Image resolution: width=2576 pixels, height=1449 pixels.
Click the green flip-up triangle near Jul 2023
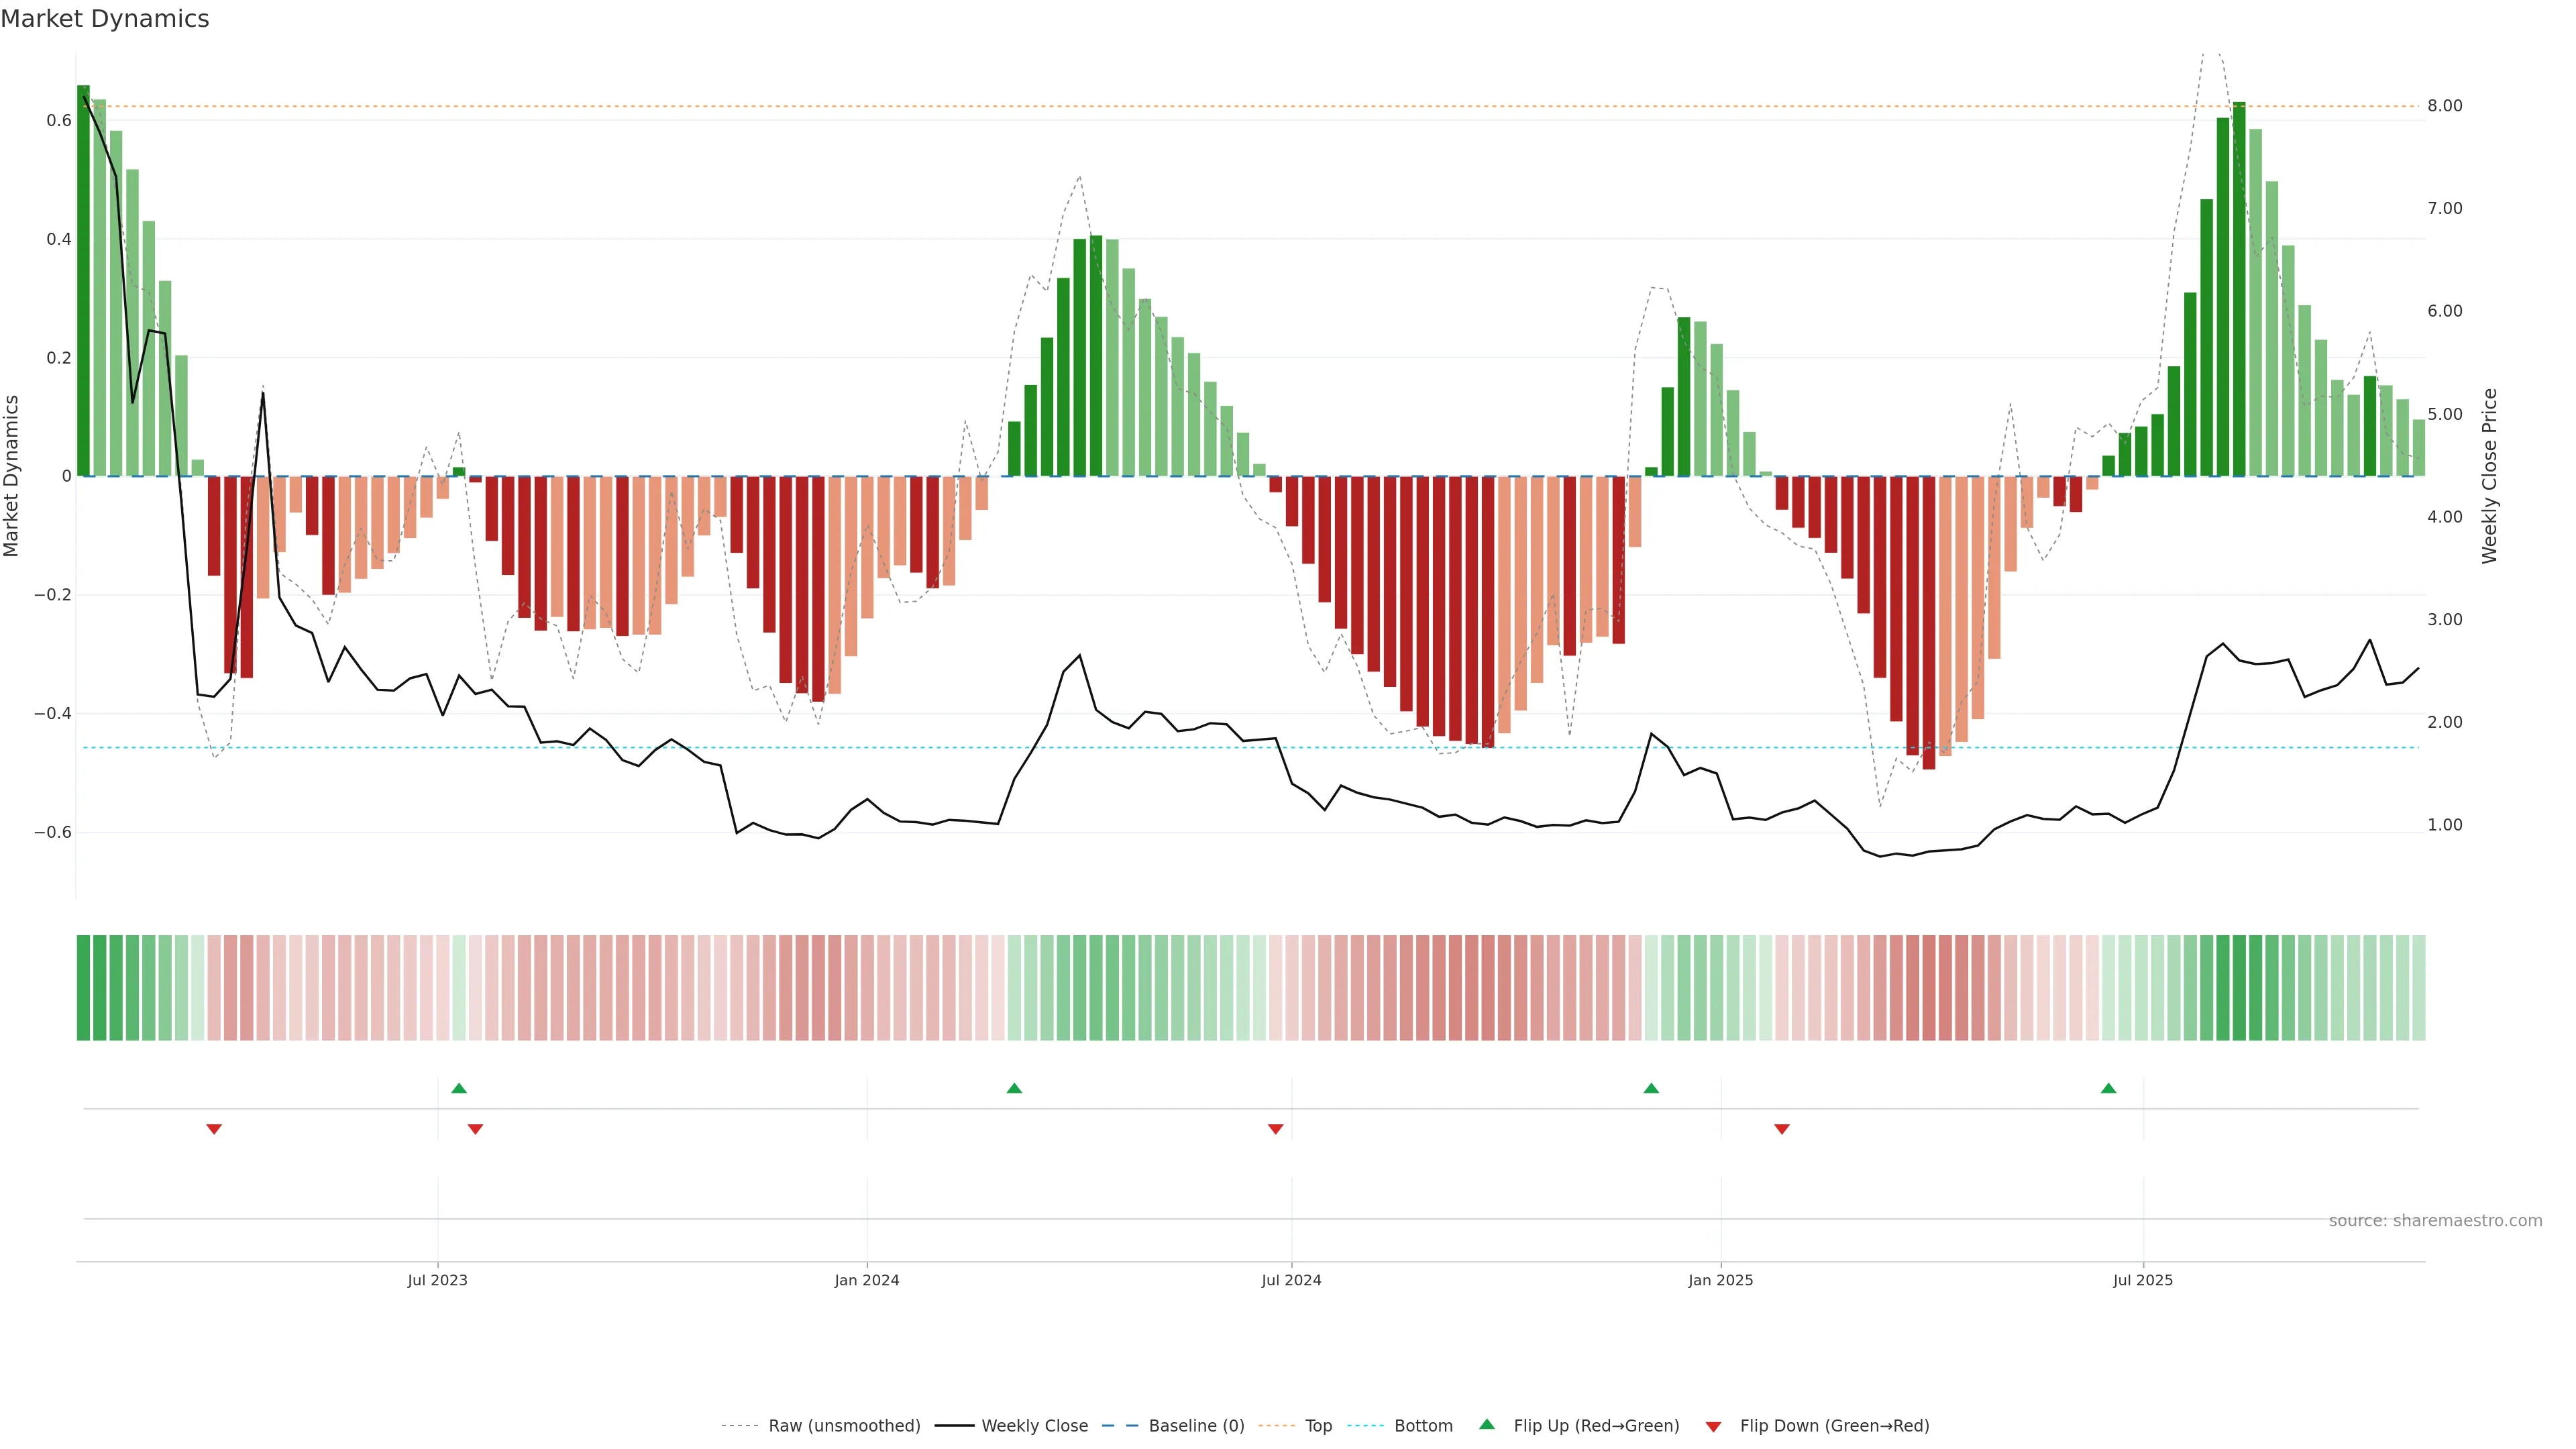click(459, 1088)
